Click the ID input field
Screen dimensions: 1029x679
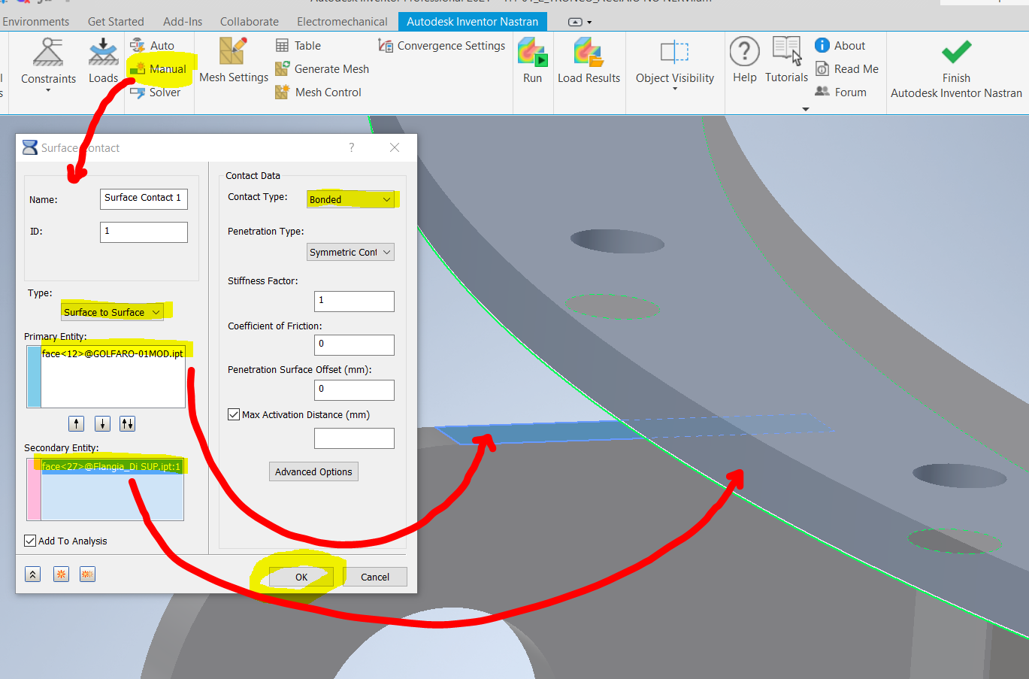coord(144,232)
